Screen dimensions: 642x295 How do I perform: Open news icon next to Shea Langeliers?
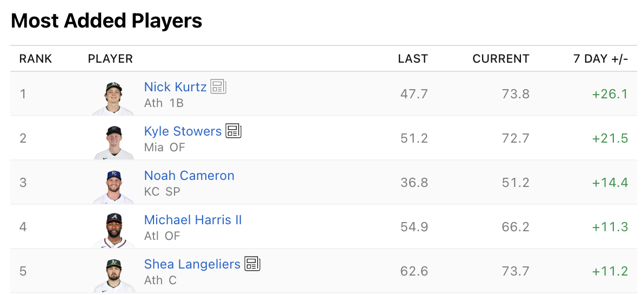(x=252, y=264)
